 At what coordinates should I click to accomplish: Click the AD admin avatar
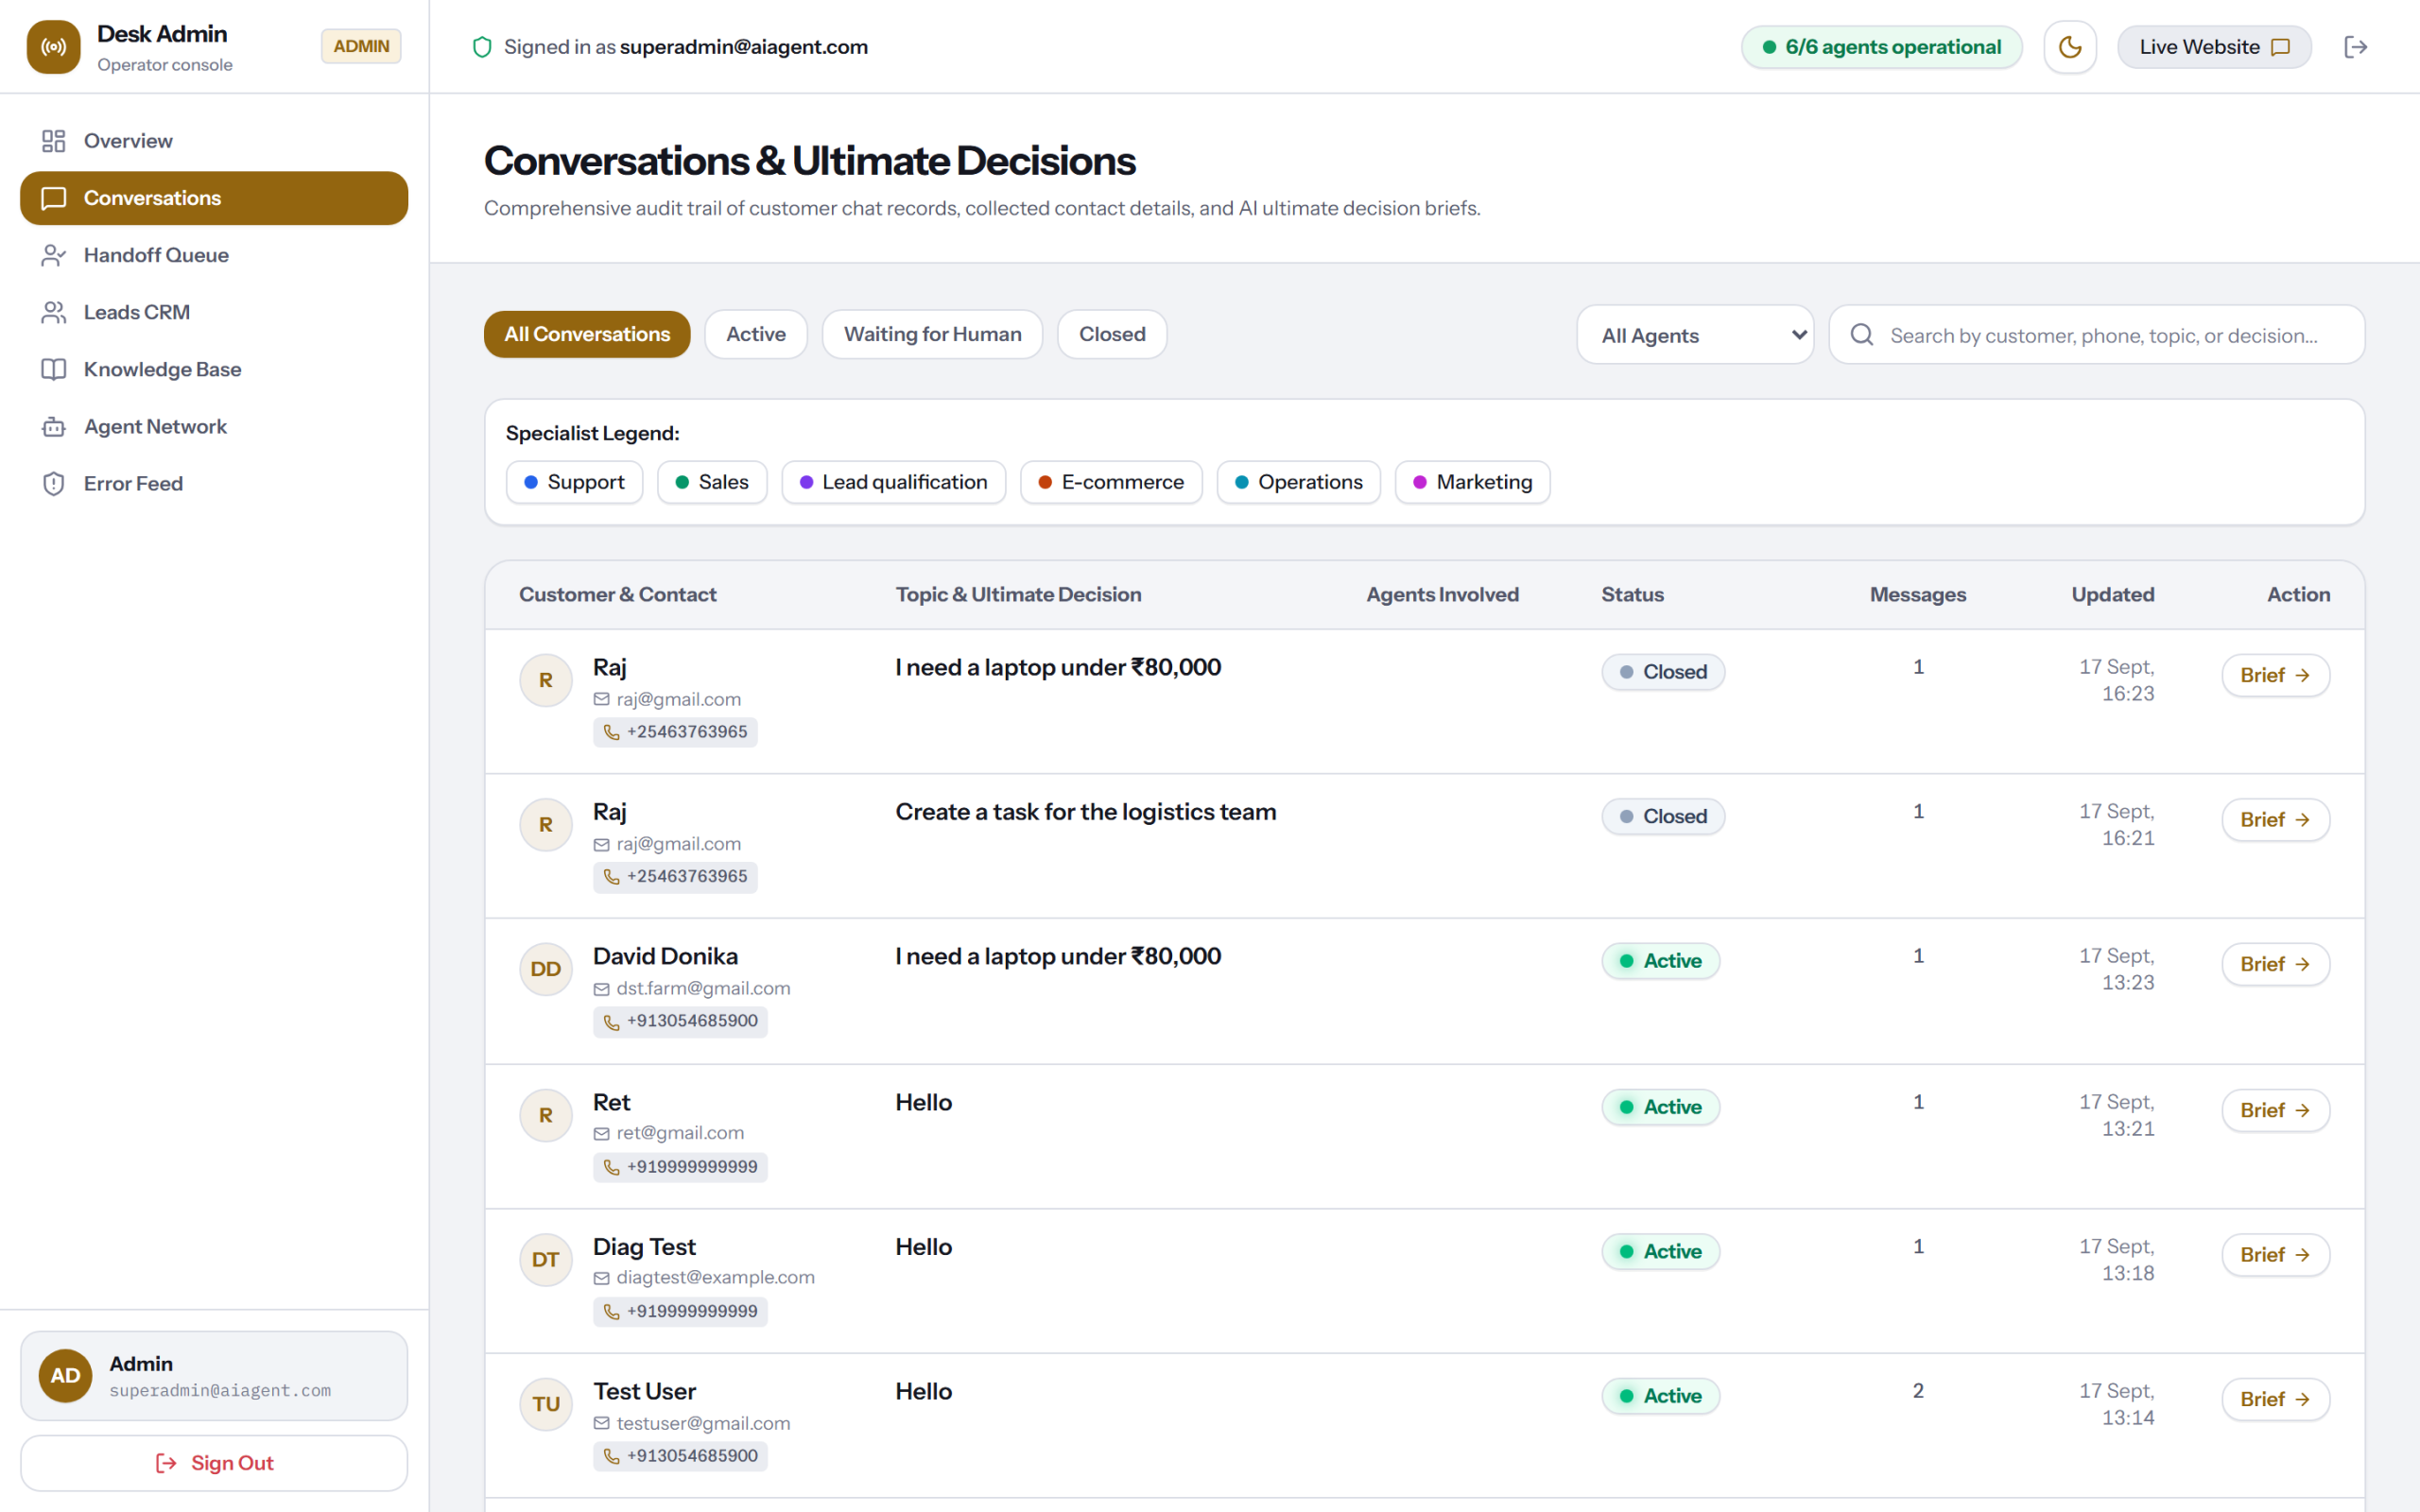coord(65,1376)
